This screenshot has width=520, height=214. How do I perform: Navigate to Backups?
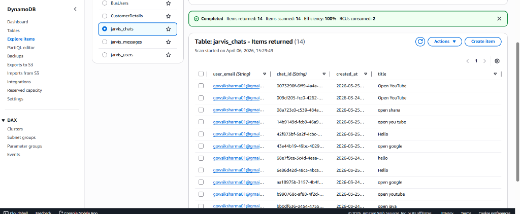click(x=15, y=56)
